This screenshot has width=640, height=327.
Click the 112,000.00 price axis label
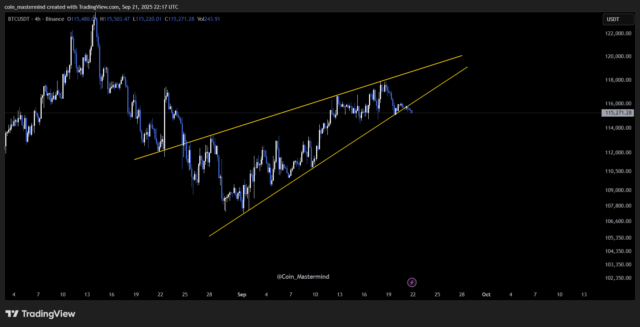point(618,153)
